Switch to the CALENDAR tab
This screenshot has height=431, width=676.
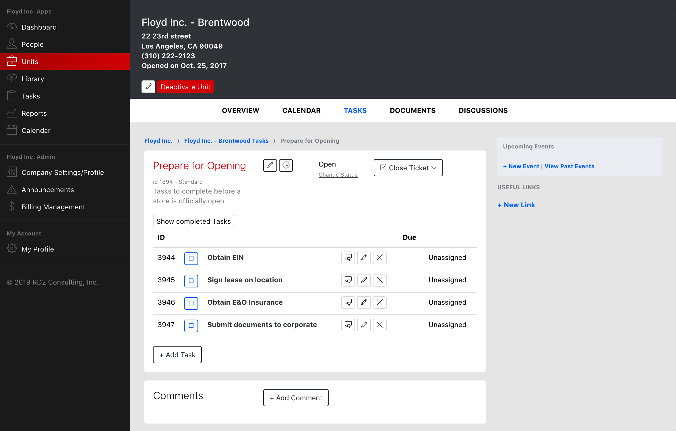click(x=301, y=111)
